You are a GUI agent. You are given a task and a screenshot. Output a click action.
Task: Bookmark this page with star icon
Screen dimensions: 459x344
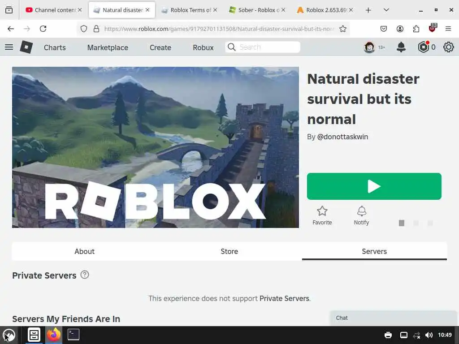[343, 29]
